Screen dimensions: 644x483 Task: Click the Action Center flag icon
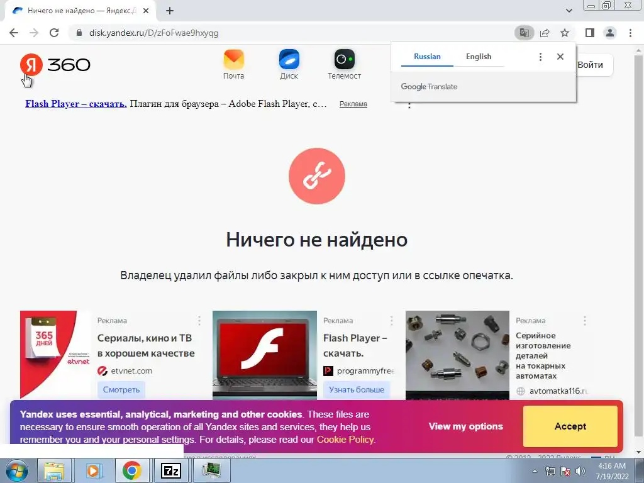(565, 471)
